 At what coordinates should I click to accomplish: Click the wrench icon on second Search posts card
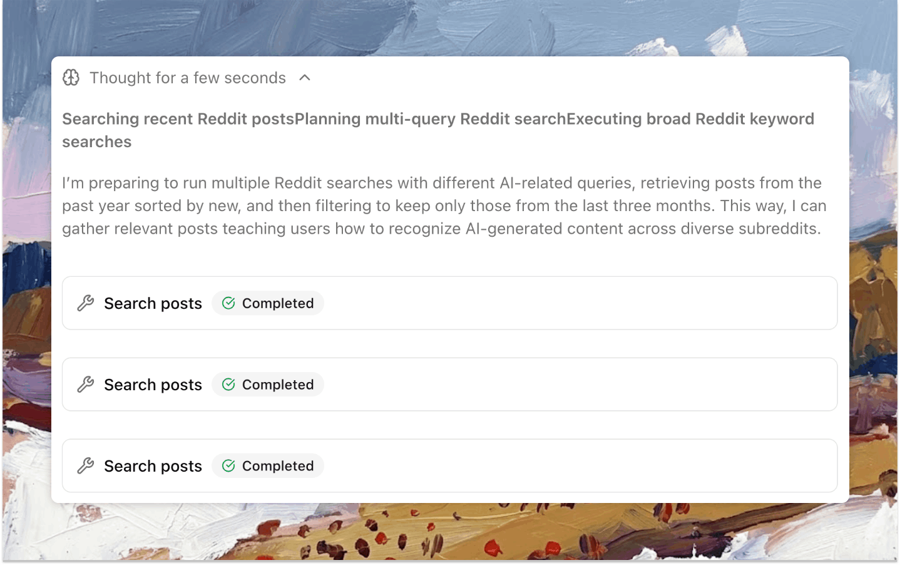pos(86,384)
